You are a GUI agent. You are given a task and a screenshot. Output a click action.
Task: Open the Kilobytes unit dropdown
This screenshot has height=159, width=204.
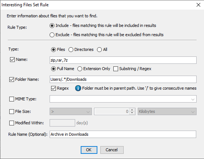point(167,111)
